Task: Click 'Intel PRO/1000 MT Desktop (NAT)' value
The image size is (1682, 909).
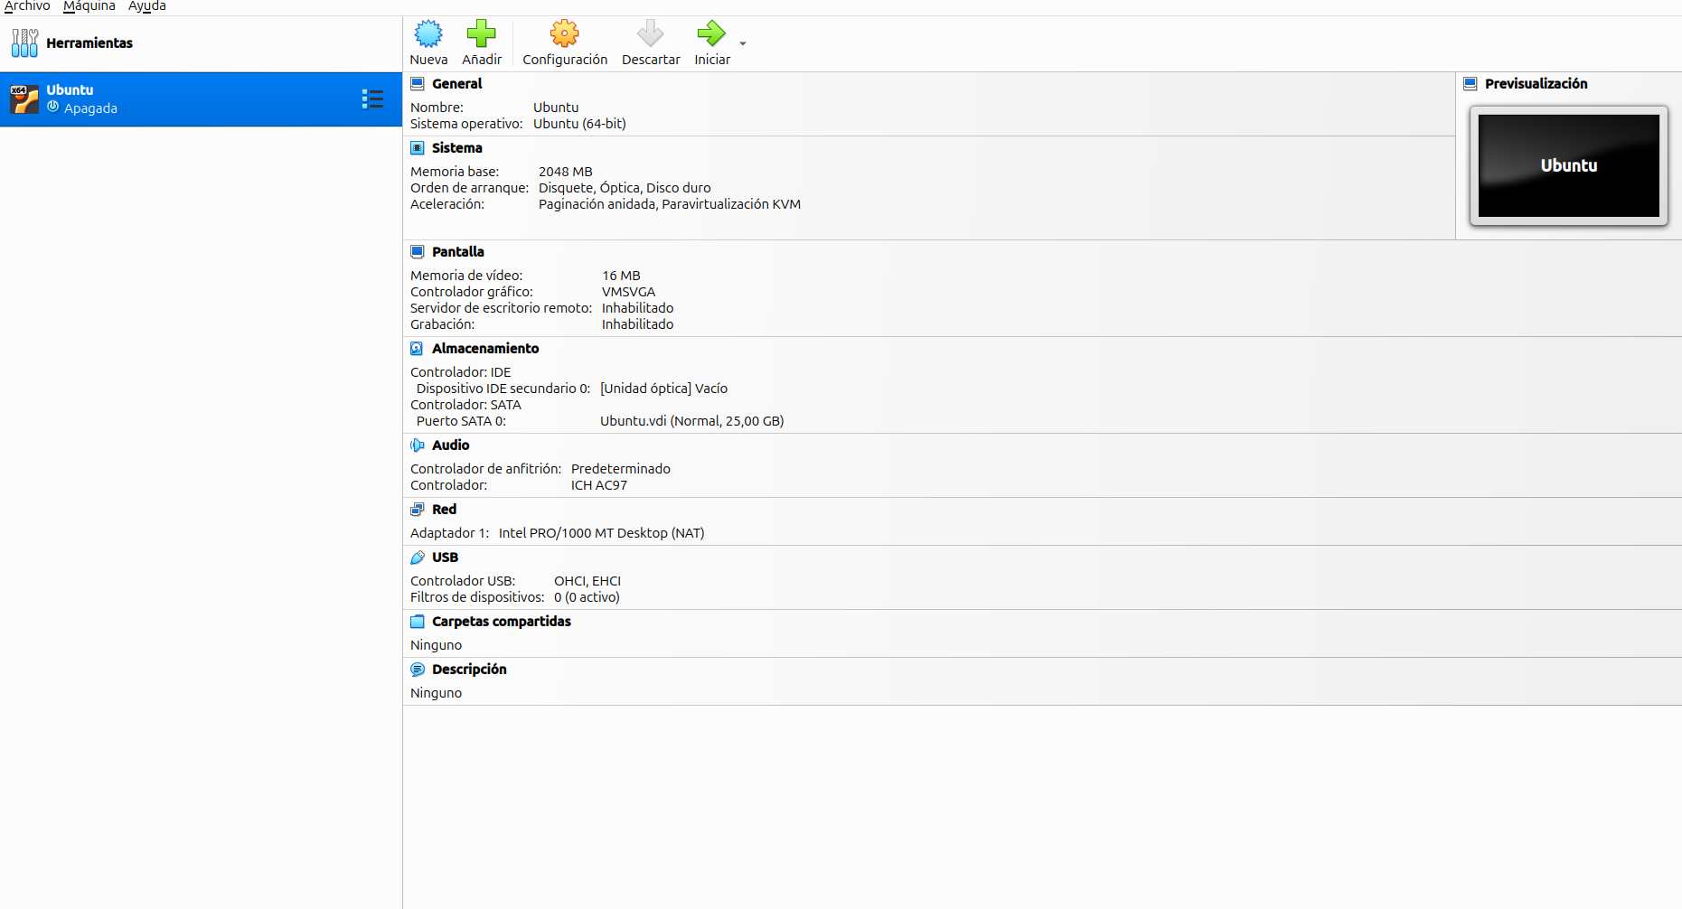Action: coord(602,533)
